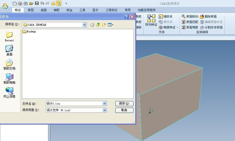Open the 工程标注 ribbon tab
Image resolution: width=235 pixels, height=141 pixels.
tap(111, 10)
